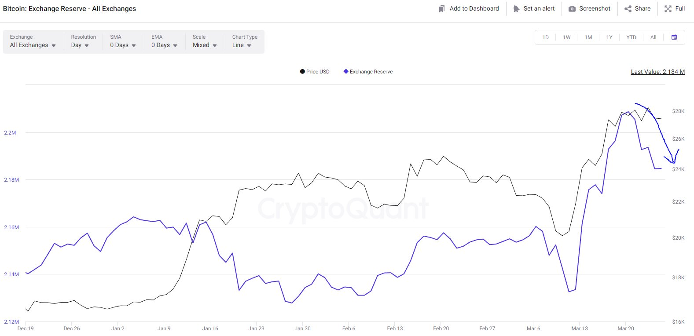Show the All time range
Image resolution: width=694 pixels, height=336 pixels.
[654, 37]
